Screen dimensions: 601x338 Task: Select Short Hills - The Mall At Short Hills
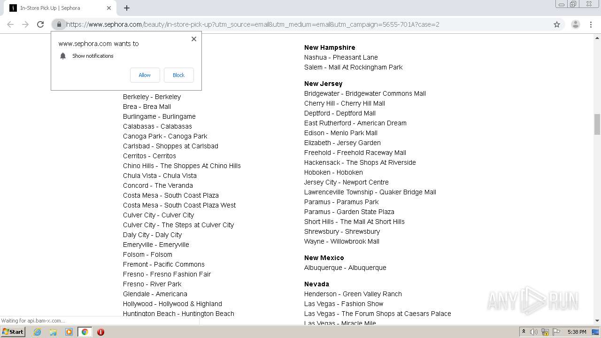click(x=354, y=222)
